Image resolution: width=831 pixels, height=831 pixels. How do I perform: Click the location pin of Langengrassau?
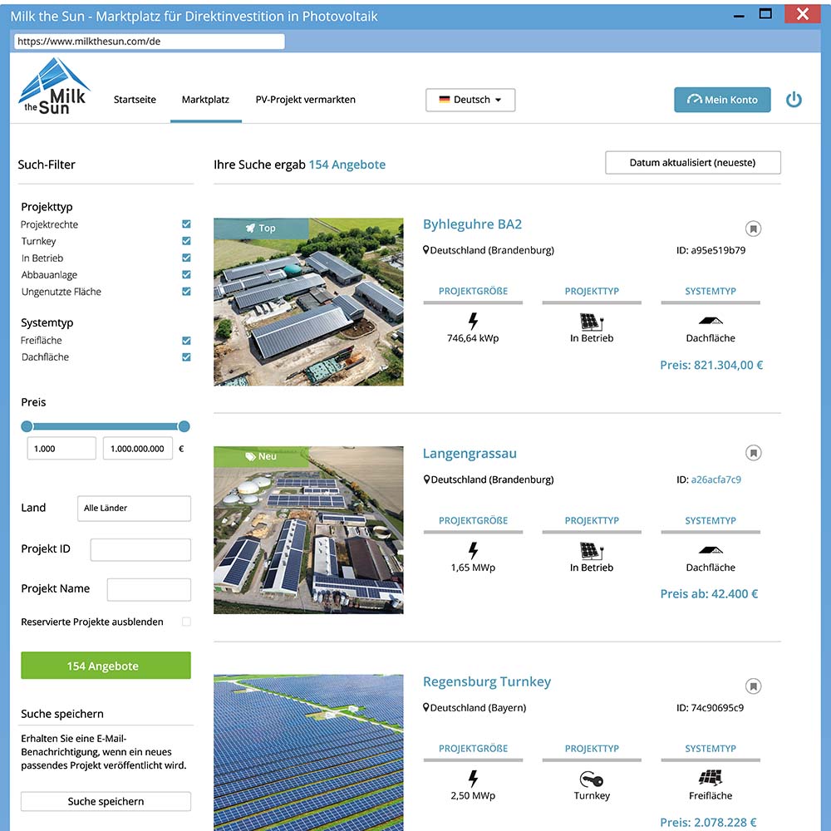426,479
